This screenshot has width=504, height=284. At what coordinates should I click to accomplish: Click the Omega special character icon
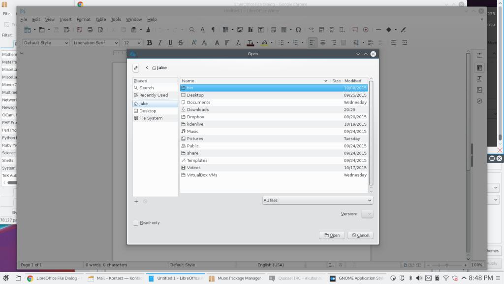(x=298, y=30)
